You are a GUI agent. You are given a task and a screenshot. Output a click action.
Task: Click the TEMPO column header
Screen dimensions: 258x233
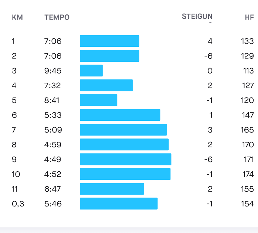click(57, 17)
